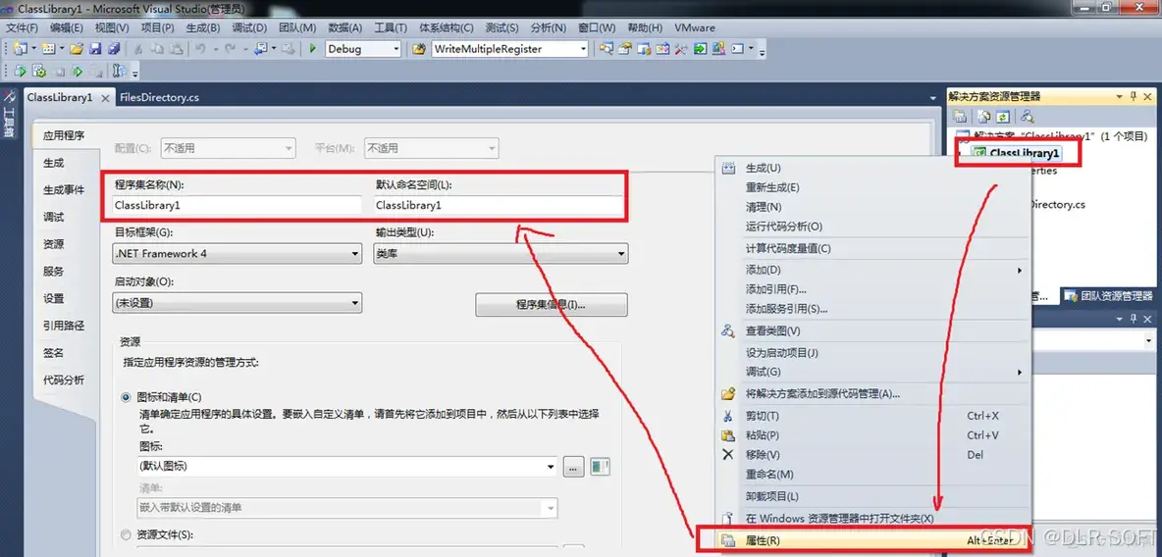This screenshot has height=557, width=1162.
Task: Open the Toolbox side tab at left edge
Action: click(9, 115)
